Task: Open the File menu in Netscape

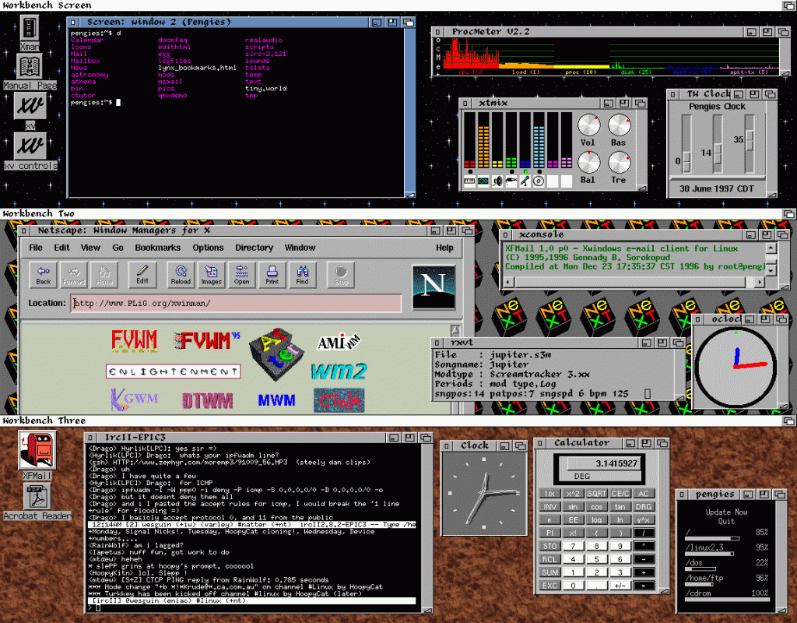Action: click(x=36, y=248)
